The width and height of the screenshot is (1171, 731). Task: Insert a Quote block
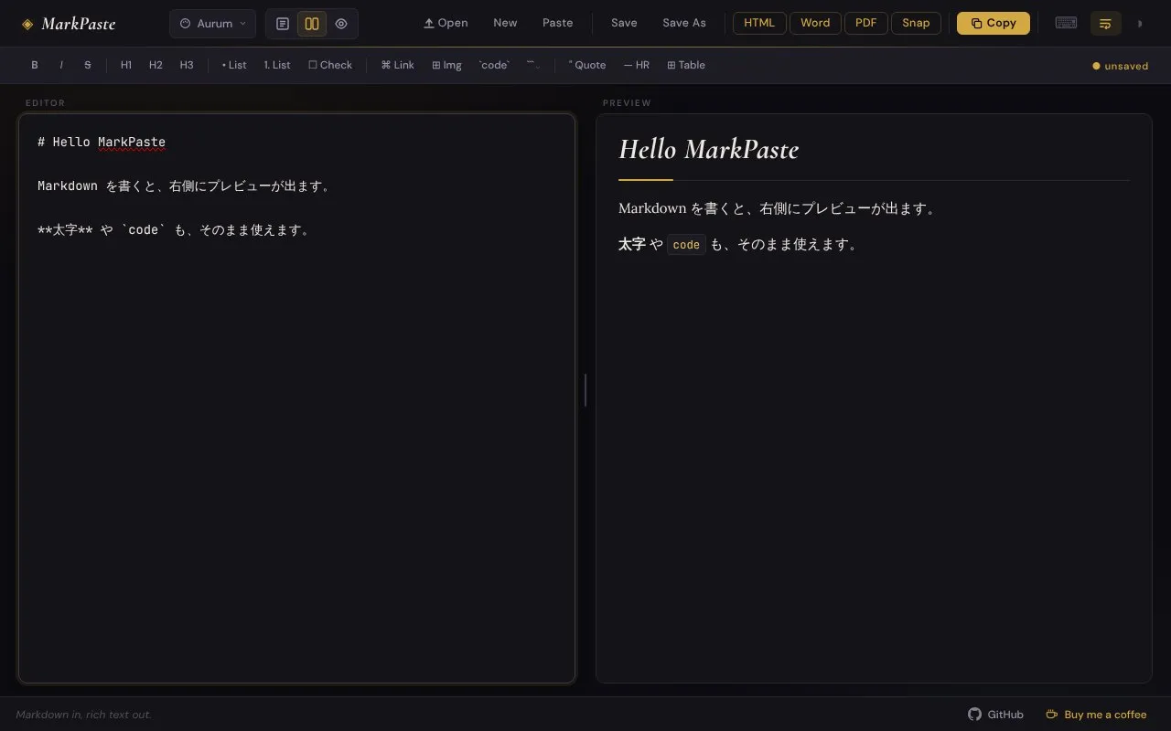[x=587, y=65]
